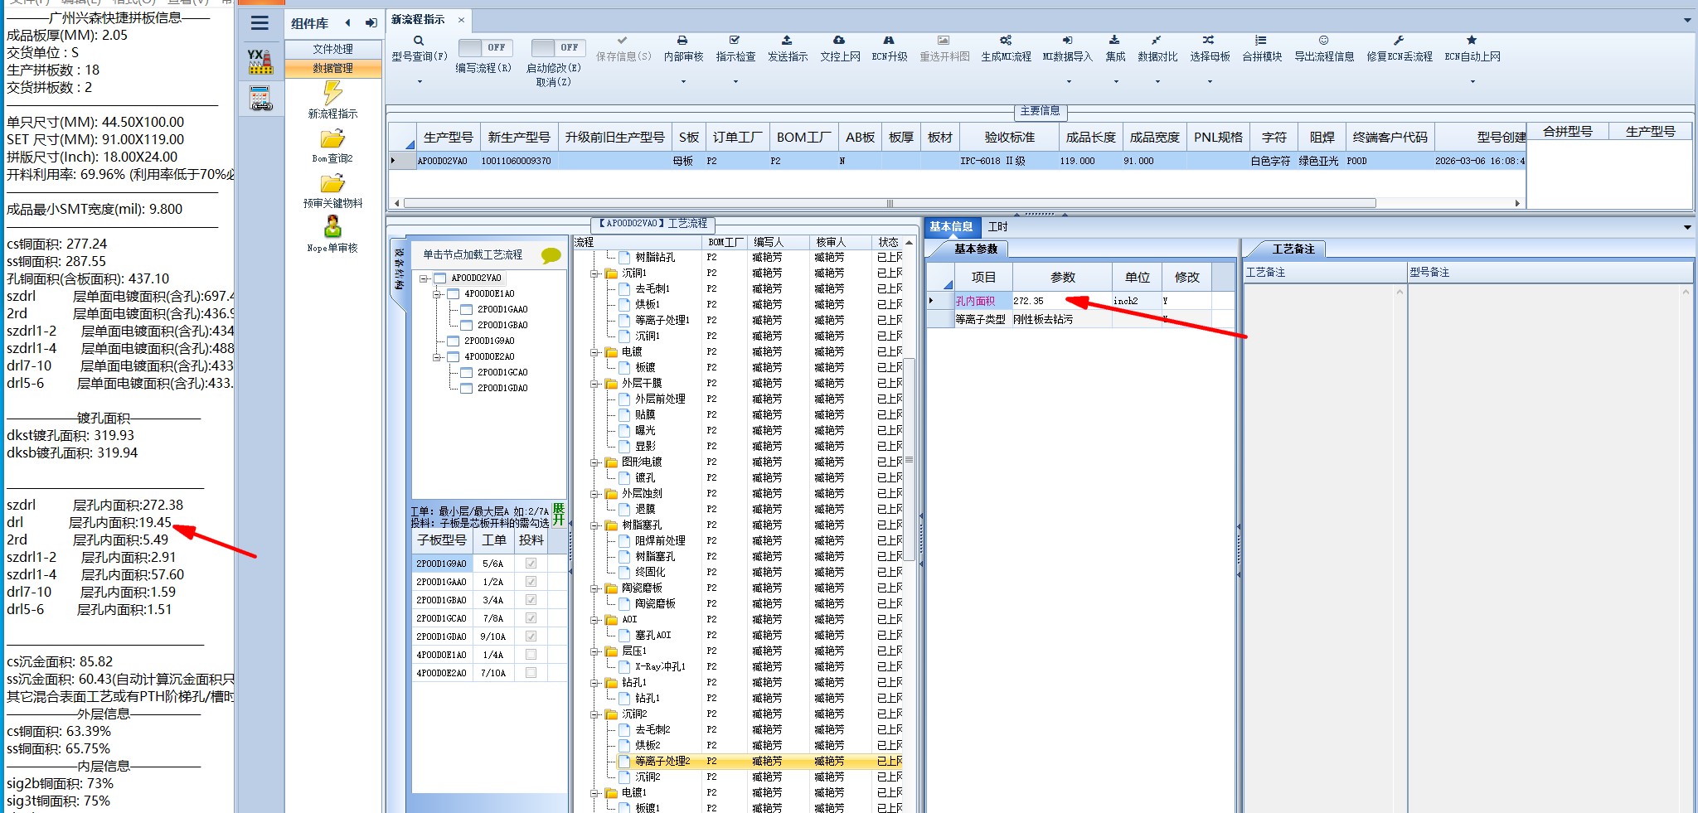
Task: Select the 2P00D1G9A0 tree node
Action: coord(489,341)
